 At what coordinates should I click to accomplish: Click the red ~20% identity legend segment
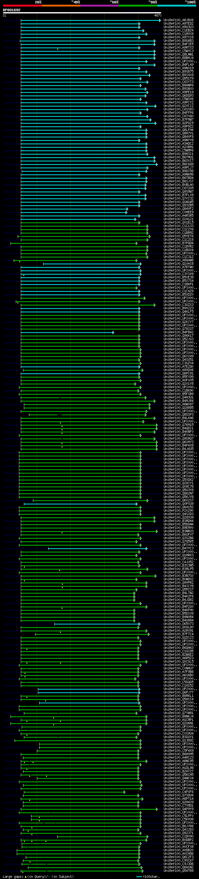pos(22,6)
